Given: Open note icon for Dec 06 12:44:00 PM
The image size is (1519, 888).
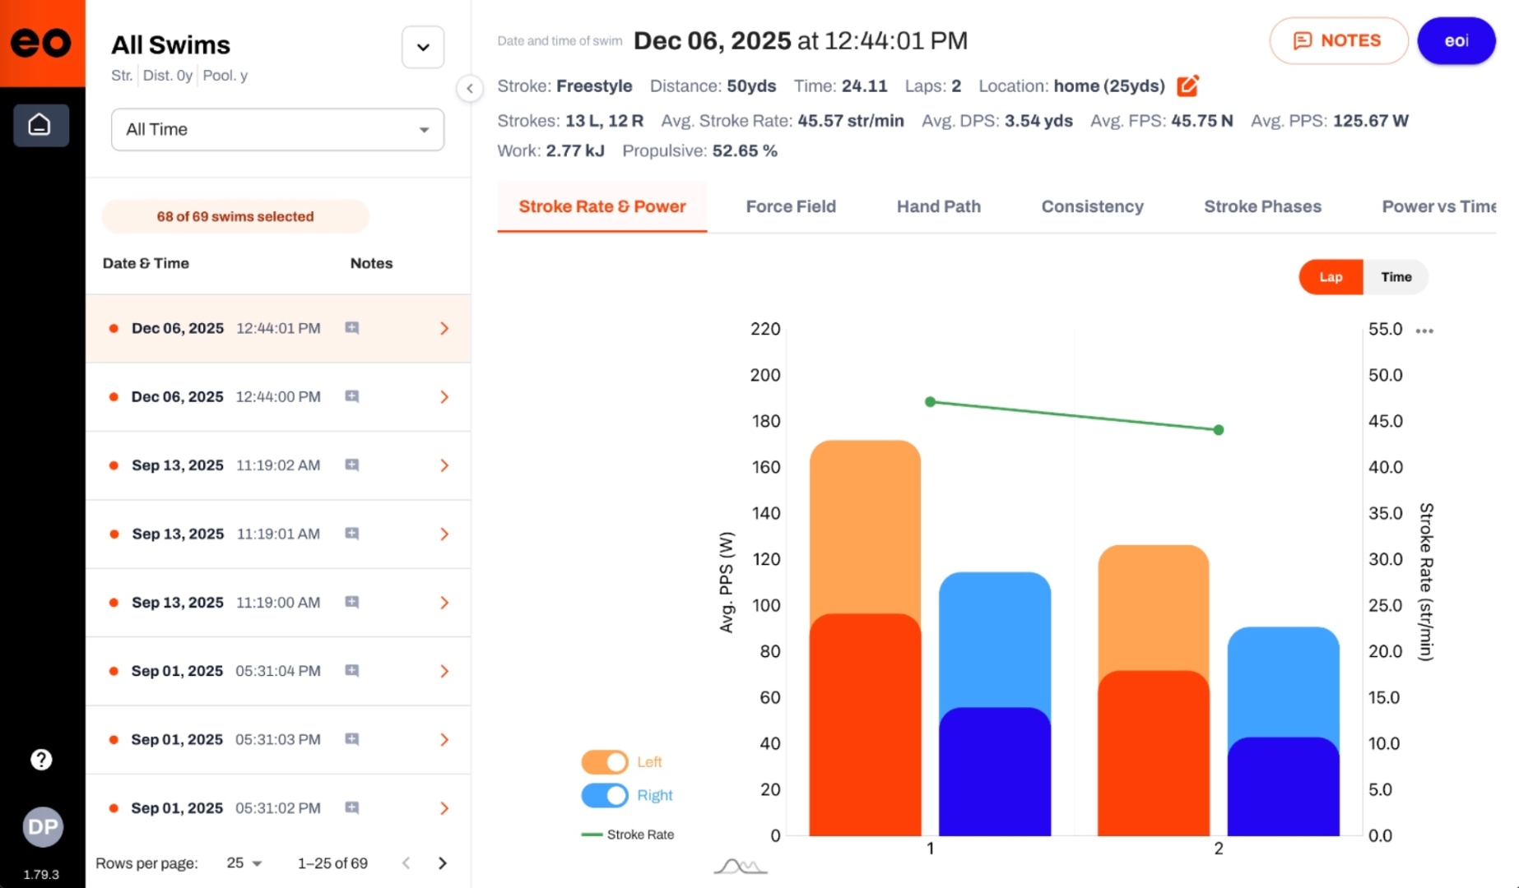Looking at the screenshot, I should [351, 396].
